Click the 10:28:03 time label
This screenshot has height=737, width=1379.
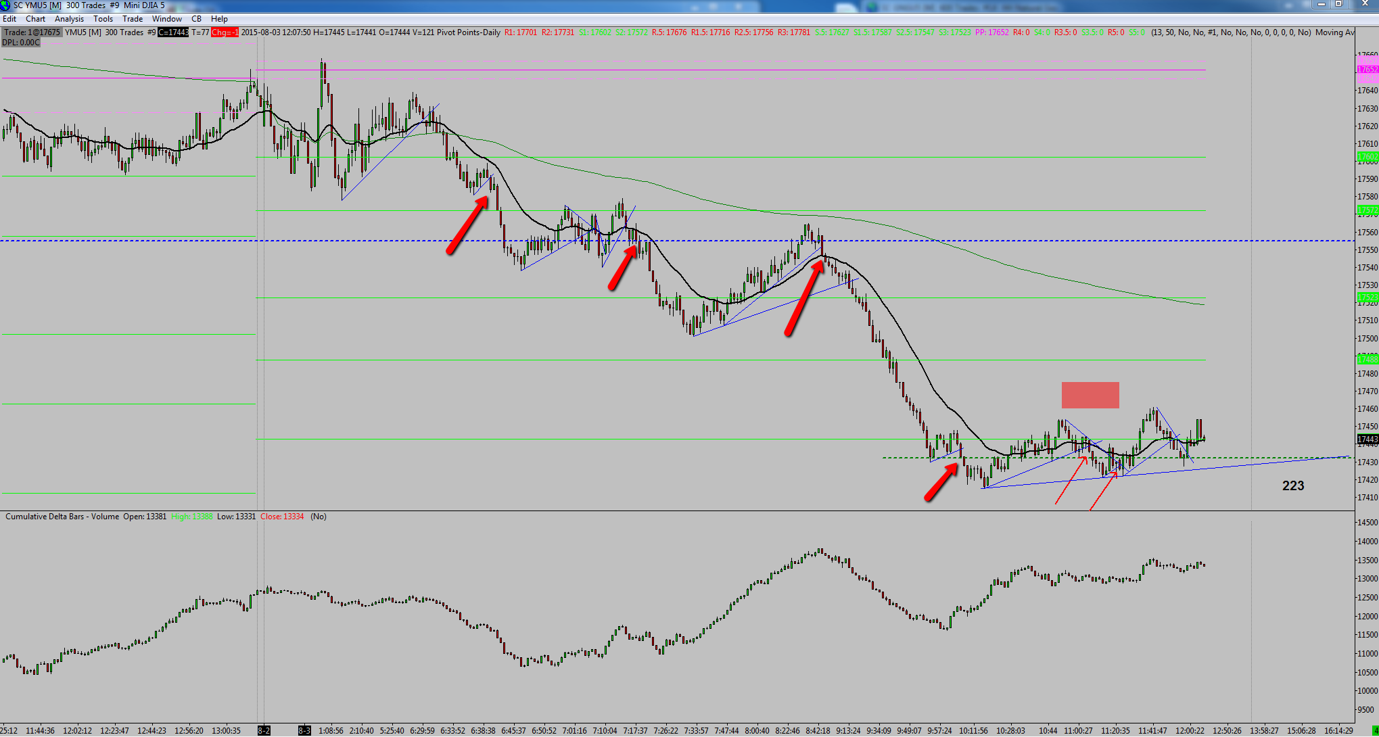1011,731
